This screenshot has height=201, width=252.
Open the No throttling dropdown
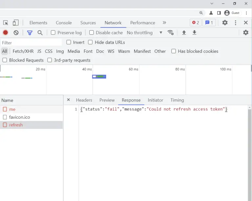coord(144,32)
